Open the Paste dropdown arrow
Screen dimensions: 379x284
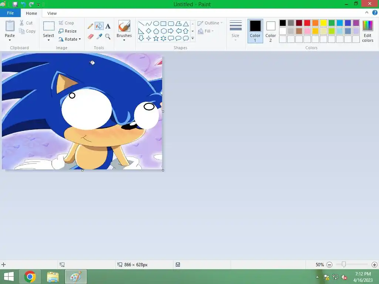pyautogui.click(x=10, y=40)
